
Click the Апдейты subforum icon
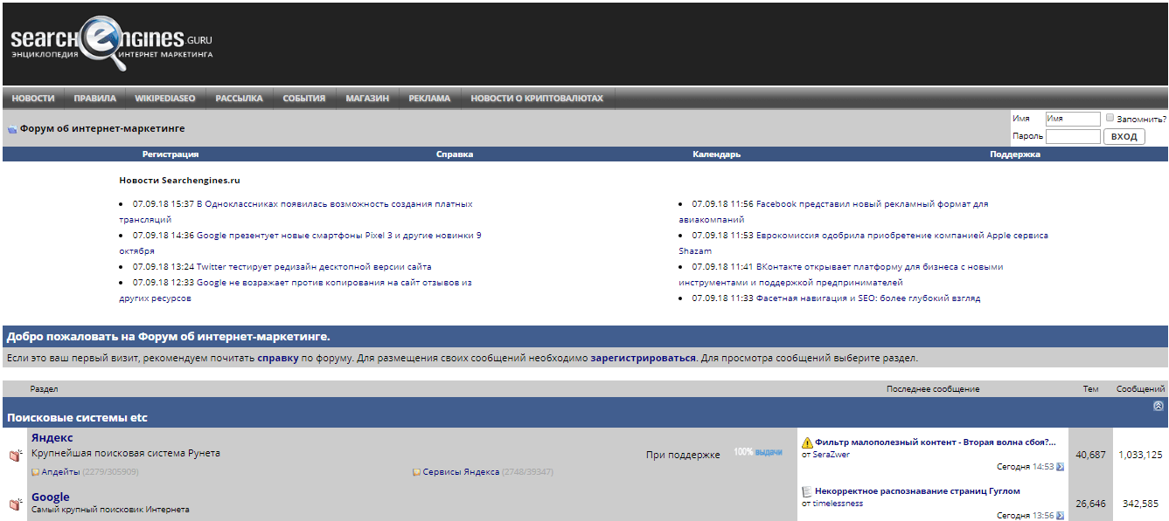[x=35, y=472]
